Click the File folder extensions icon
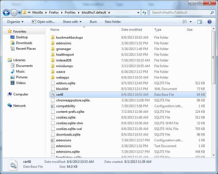 (x=53, y=43)
